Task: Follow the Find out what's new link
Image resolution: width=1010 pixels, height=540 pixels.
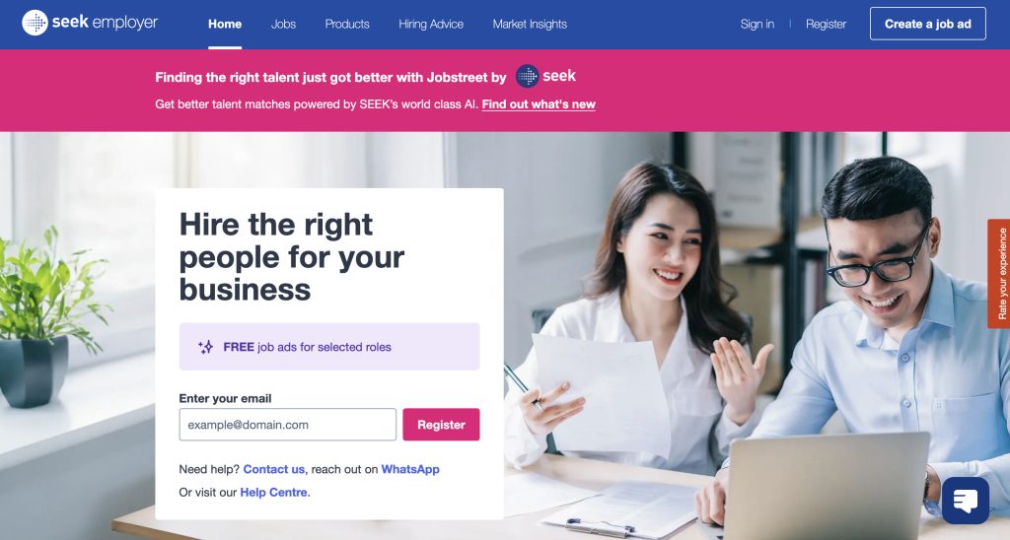Action: point(539,104)
